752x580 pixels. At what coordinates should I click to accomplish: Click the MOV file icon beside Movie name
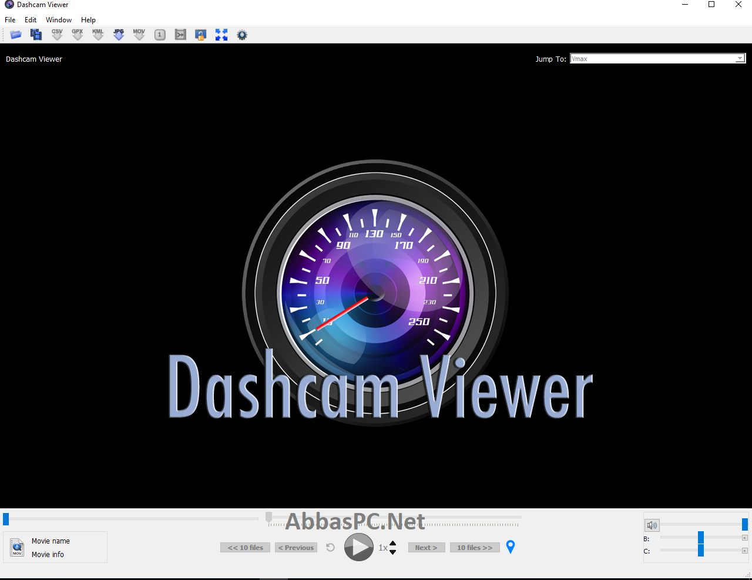(x=17, y=547)
